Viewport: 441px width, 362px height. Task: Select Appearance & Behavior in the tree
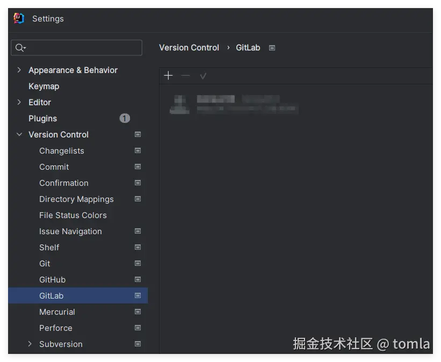pos(73,70)
